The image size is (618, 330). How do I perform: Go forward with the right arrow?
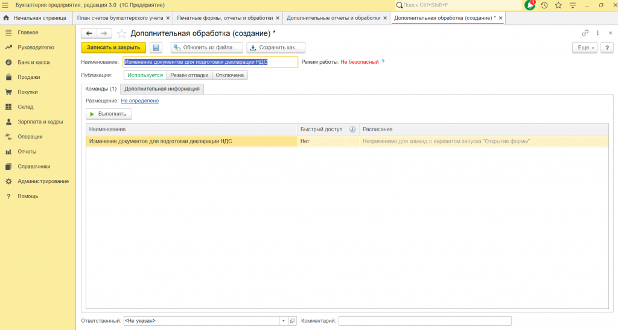point(104,34)
